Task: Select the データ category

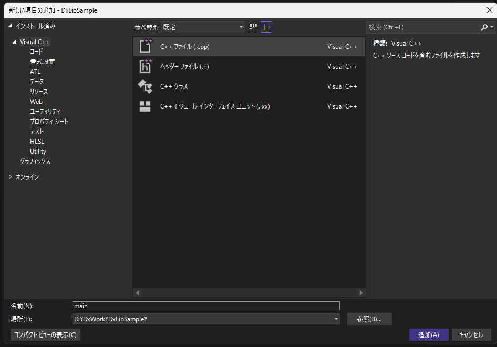Action: pos(37,82)
